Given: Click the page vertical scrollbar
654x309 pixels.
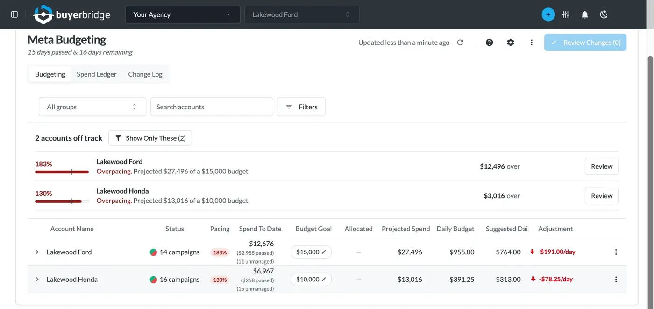Looking at the screenshot, I should pos(650,182).
